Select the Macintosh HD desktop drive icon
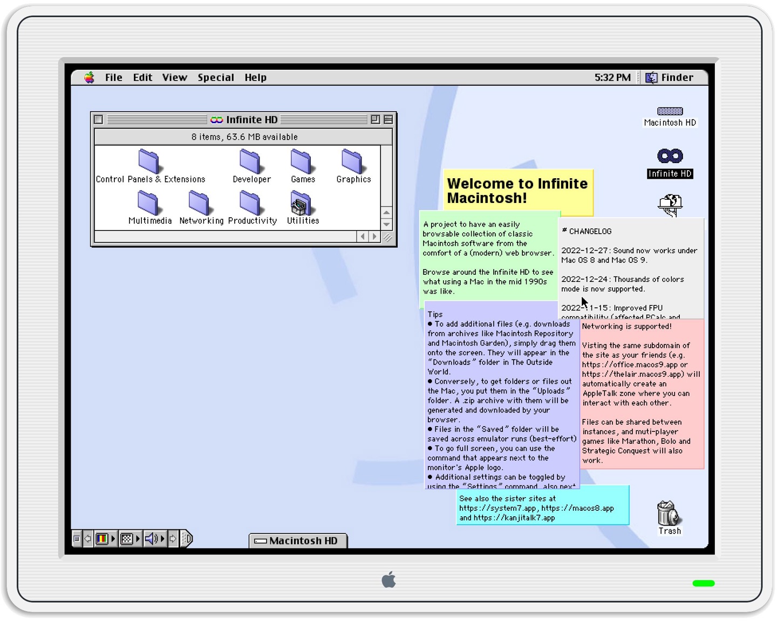The image size is (777, 622). 670,111
